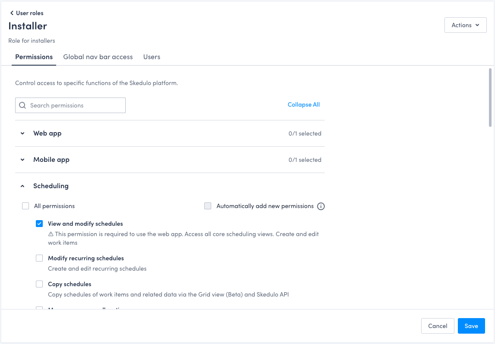495x344 pixels.
Task: Click the Collapse All link
Action: click(304, 104)
